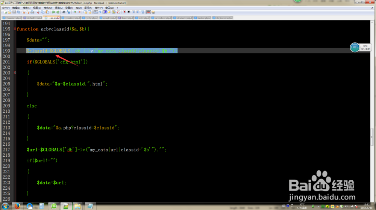Viewport: 376px width, 210px height.
Task: Click the Start Recording macro icon
Action: pos(124,12)
